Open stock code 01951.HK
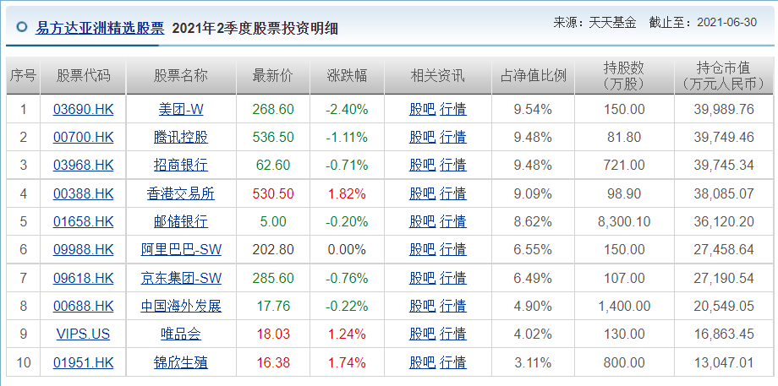778x386 pixels. (84, 362)
